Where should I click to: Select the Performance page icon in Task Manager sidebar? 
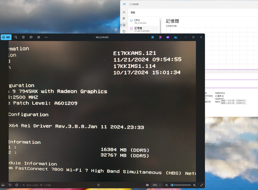coord(124,25)
